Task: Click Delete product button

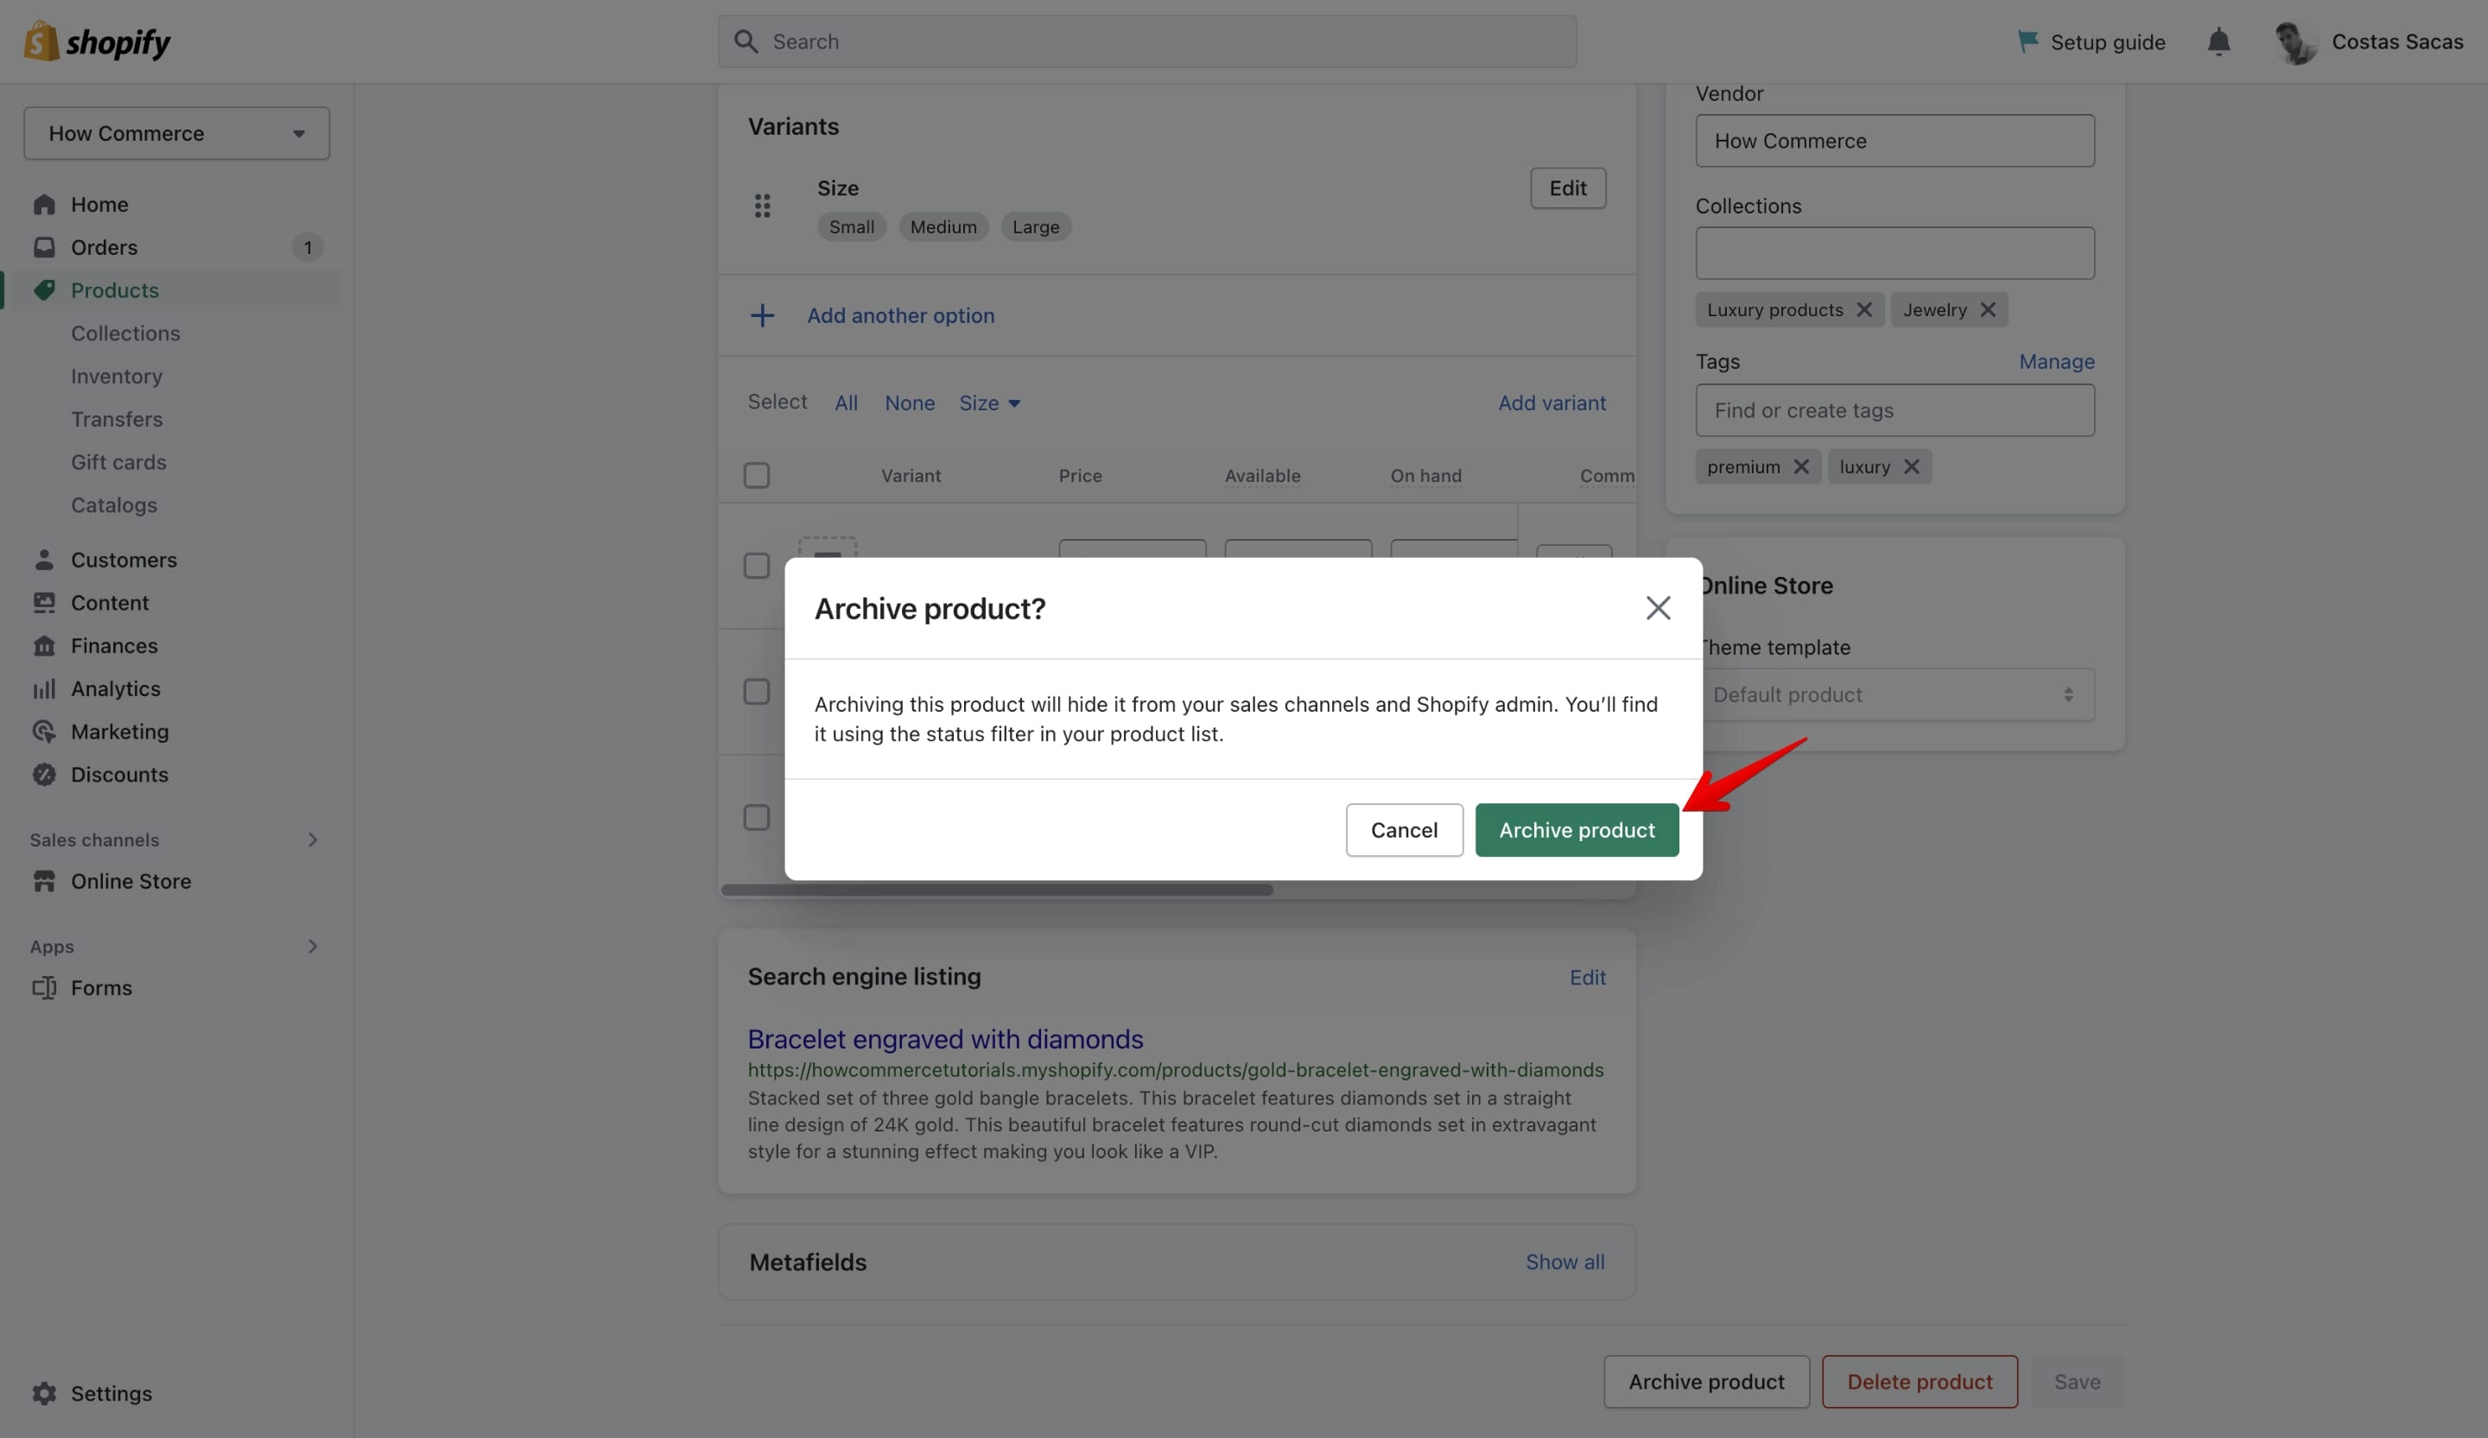Action: (x=1920, y=1382)
